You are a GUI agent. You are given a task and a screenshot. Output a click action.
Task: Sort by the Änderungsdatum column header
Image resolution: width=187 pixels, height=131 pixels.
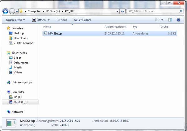[x=115, y=27]
